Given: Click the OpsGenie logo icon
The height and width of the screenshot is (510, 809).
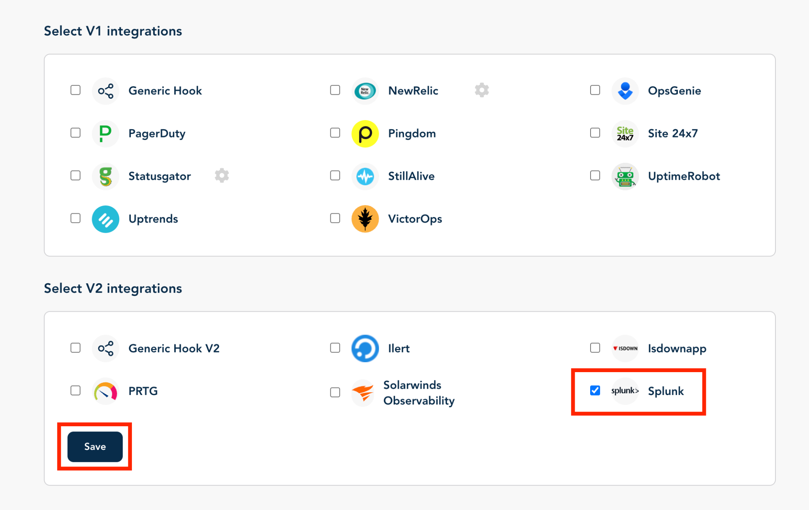Looking at the screenshot, I should [625, 91].
